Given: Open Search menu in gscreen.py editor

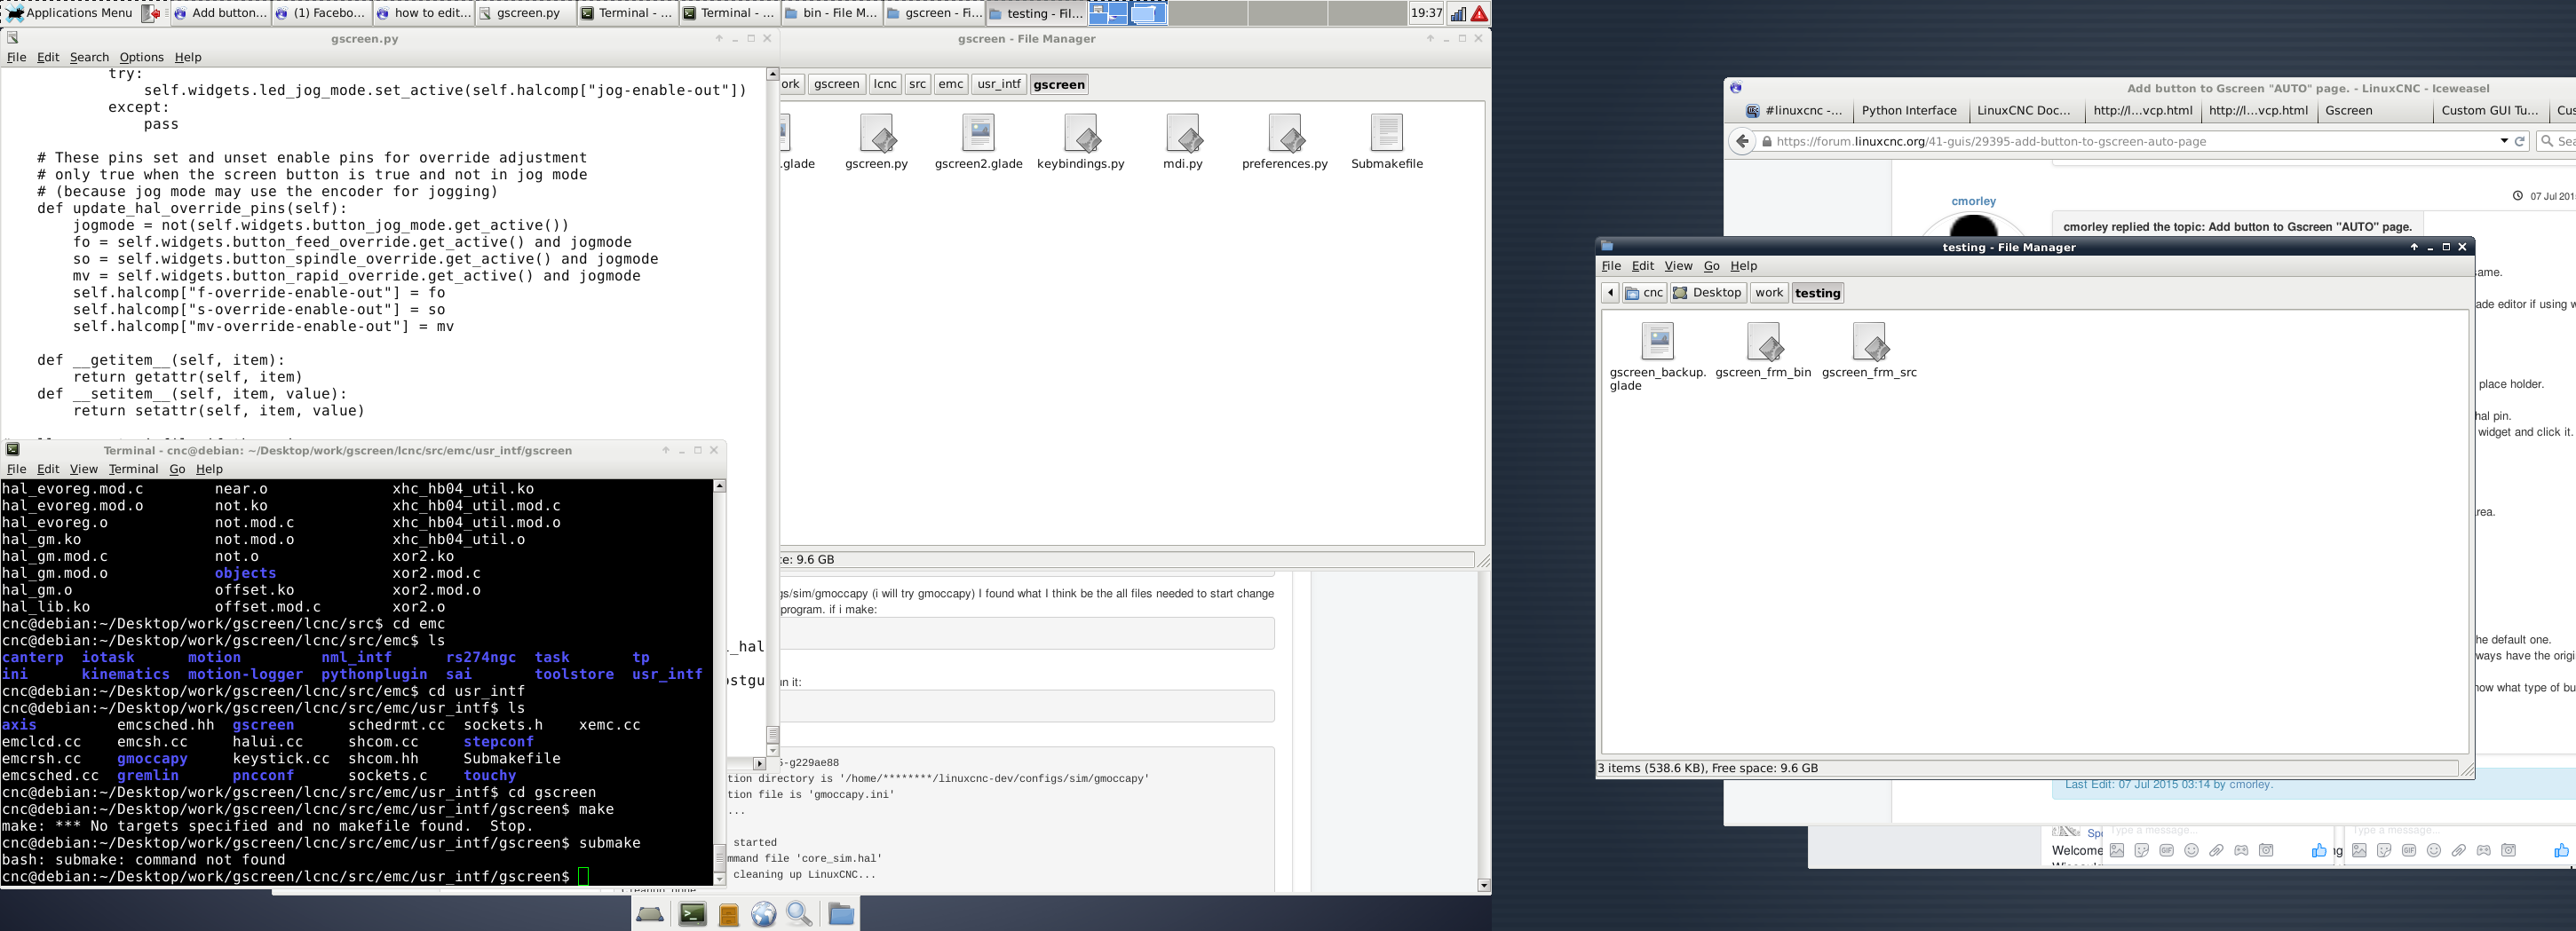Looking at the screenshot, I should [x=89, y=57].
